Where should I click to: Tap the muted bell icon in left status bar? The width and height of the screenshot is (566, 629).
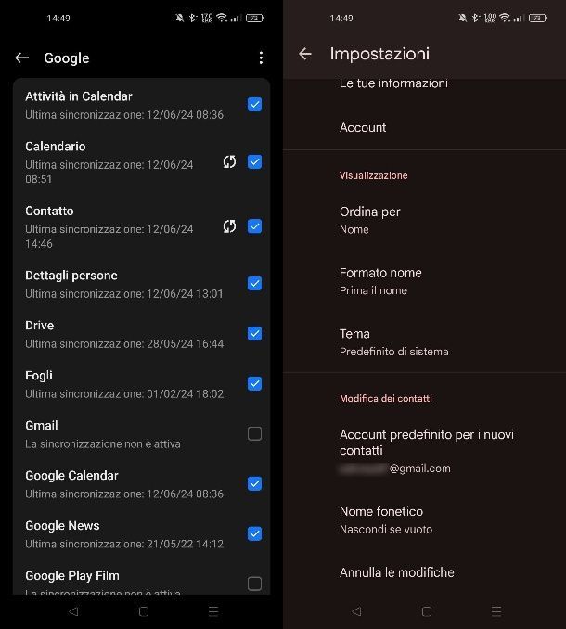(x=180, y=18)
